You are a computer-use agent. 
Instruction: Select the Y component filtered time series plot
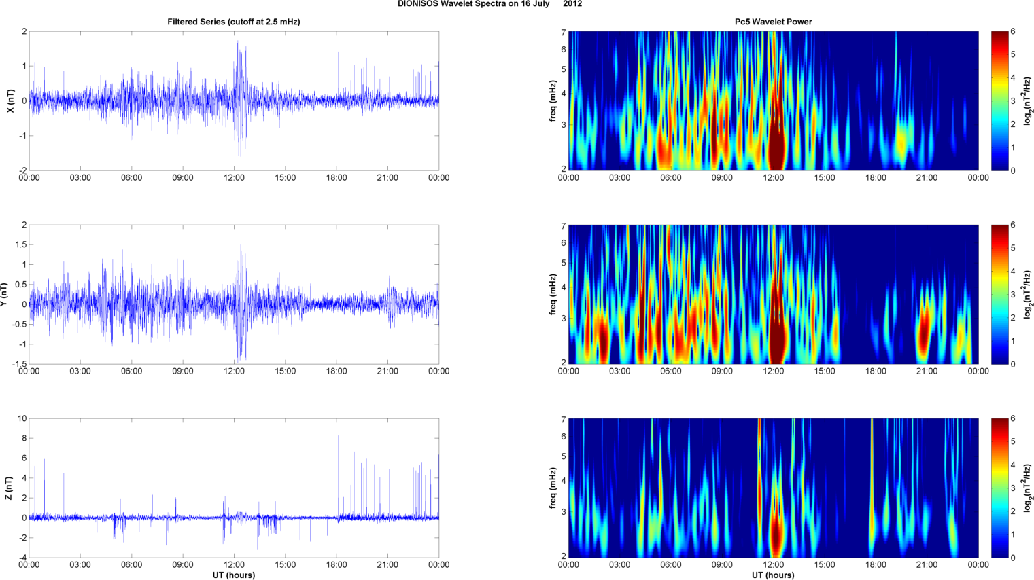[x=234, y=294]
